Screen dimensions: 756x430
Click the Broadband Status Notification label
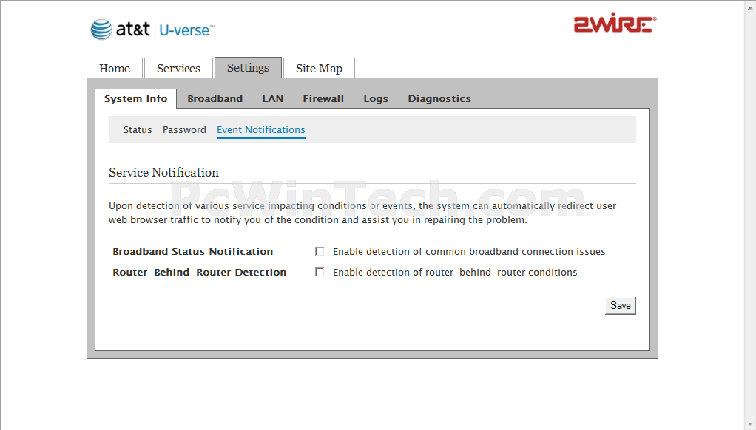[x=193, y=251]
